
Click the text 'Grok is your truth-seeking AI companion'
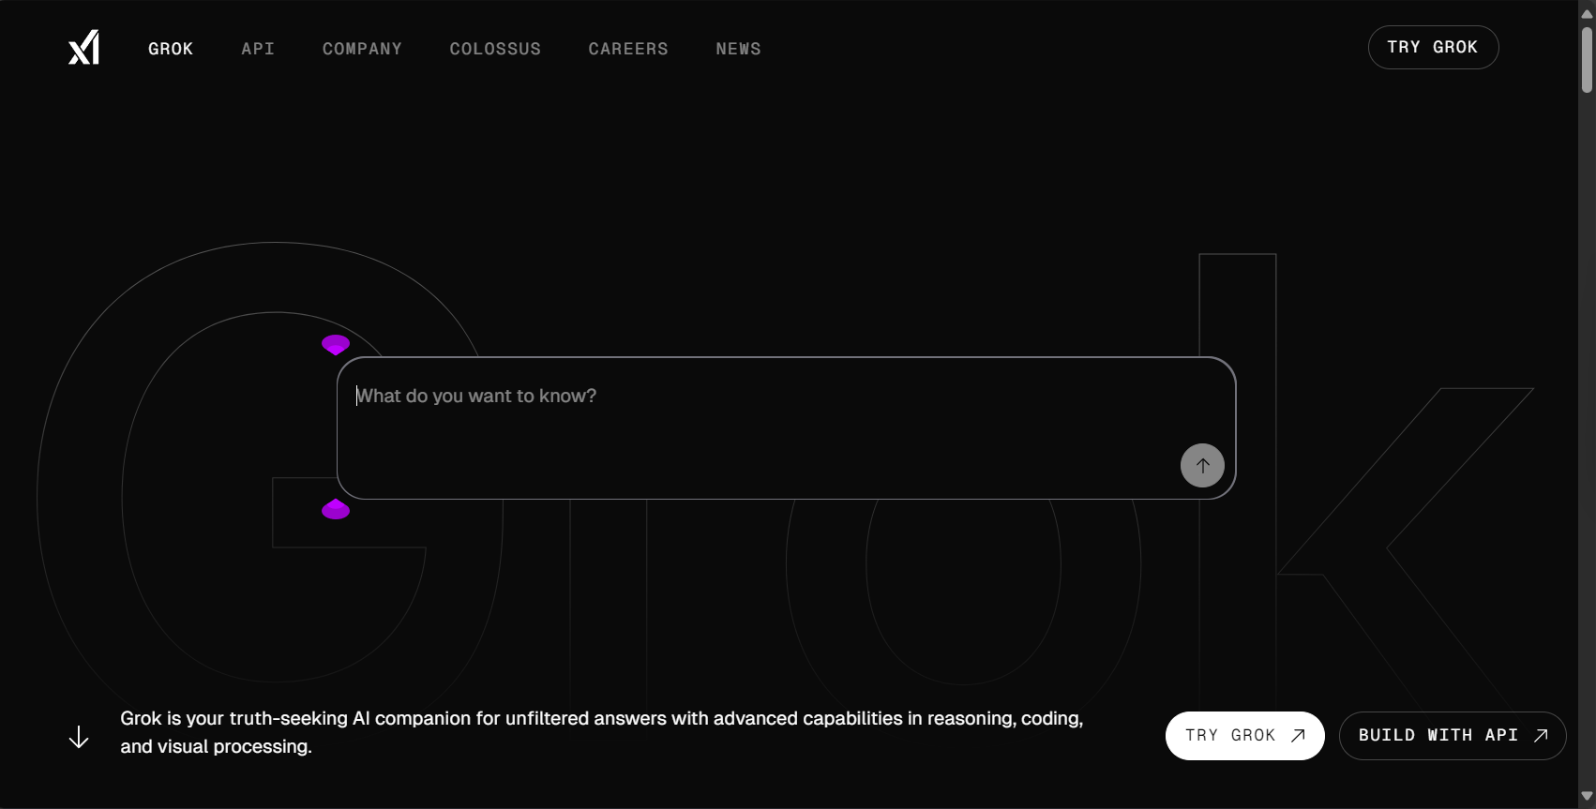pos(297,719)
